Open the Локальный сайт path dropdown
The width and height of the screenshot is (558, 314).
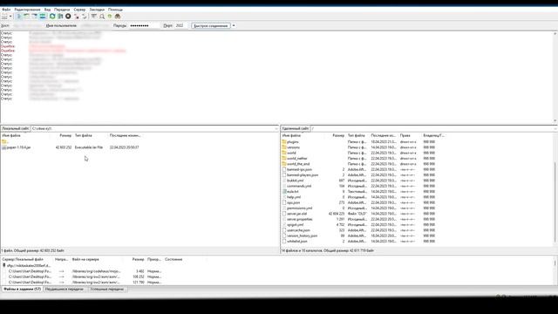[x=276, y=128]
